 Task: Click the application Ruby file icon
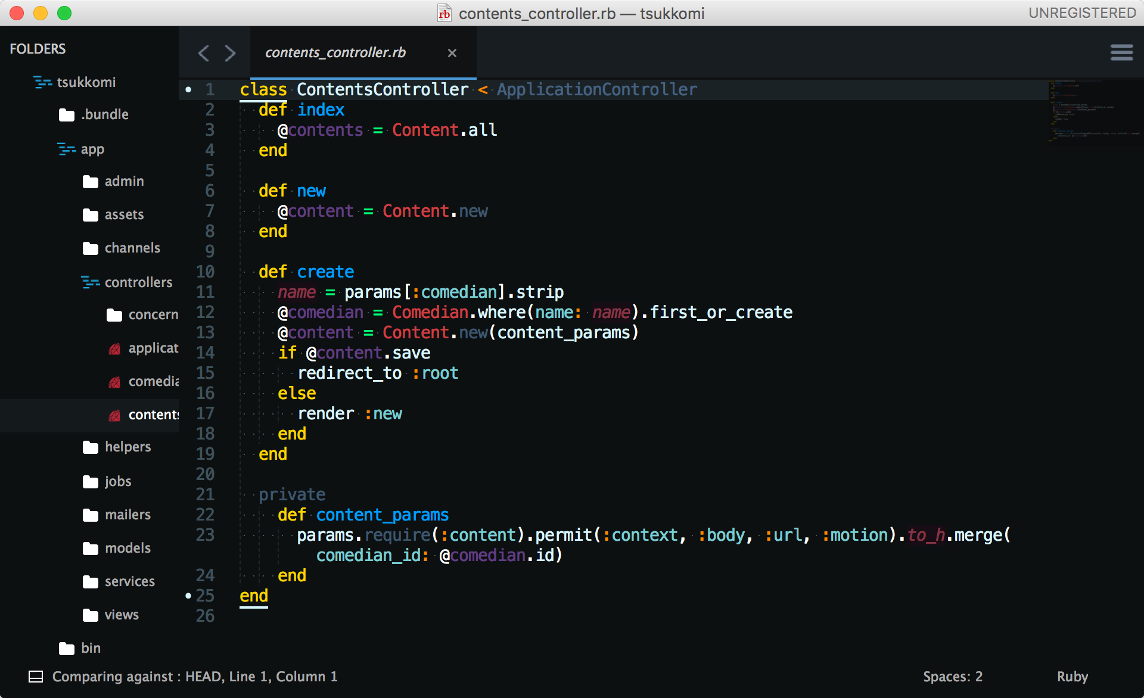tap(114, 348)
